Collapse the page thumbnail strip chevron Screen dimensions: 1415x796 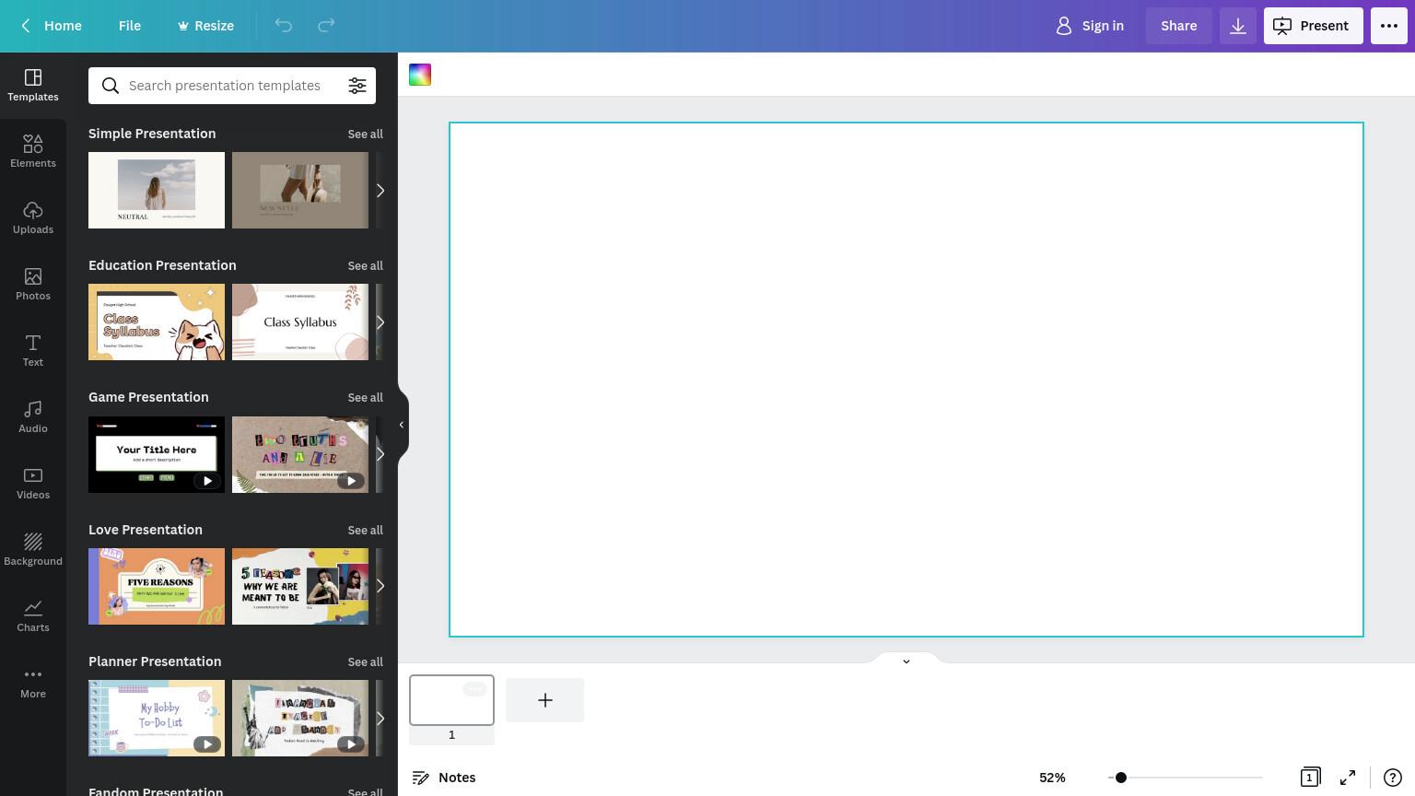tap(906, 661)
